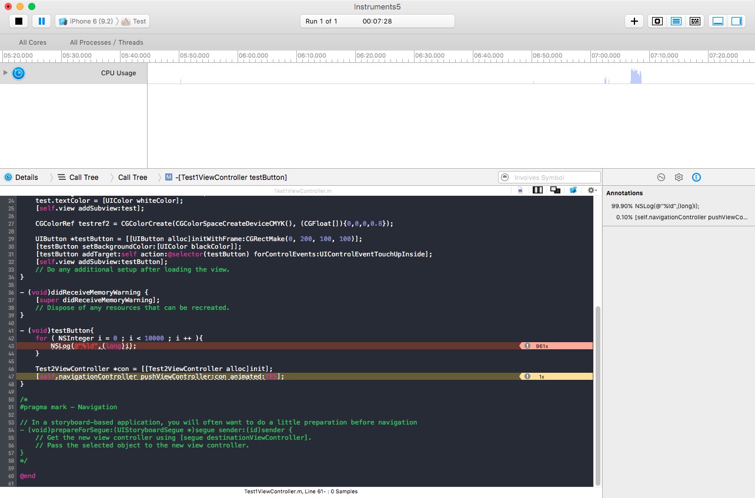Toggle the right inspector pane visibility

736,21
